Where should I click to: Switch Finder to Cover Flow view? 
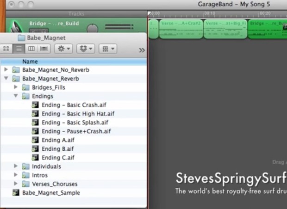pyautogui.click(x=44, y=49)
